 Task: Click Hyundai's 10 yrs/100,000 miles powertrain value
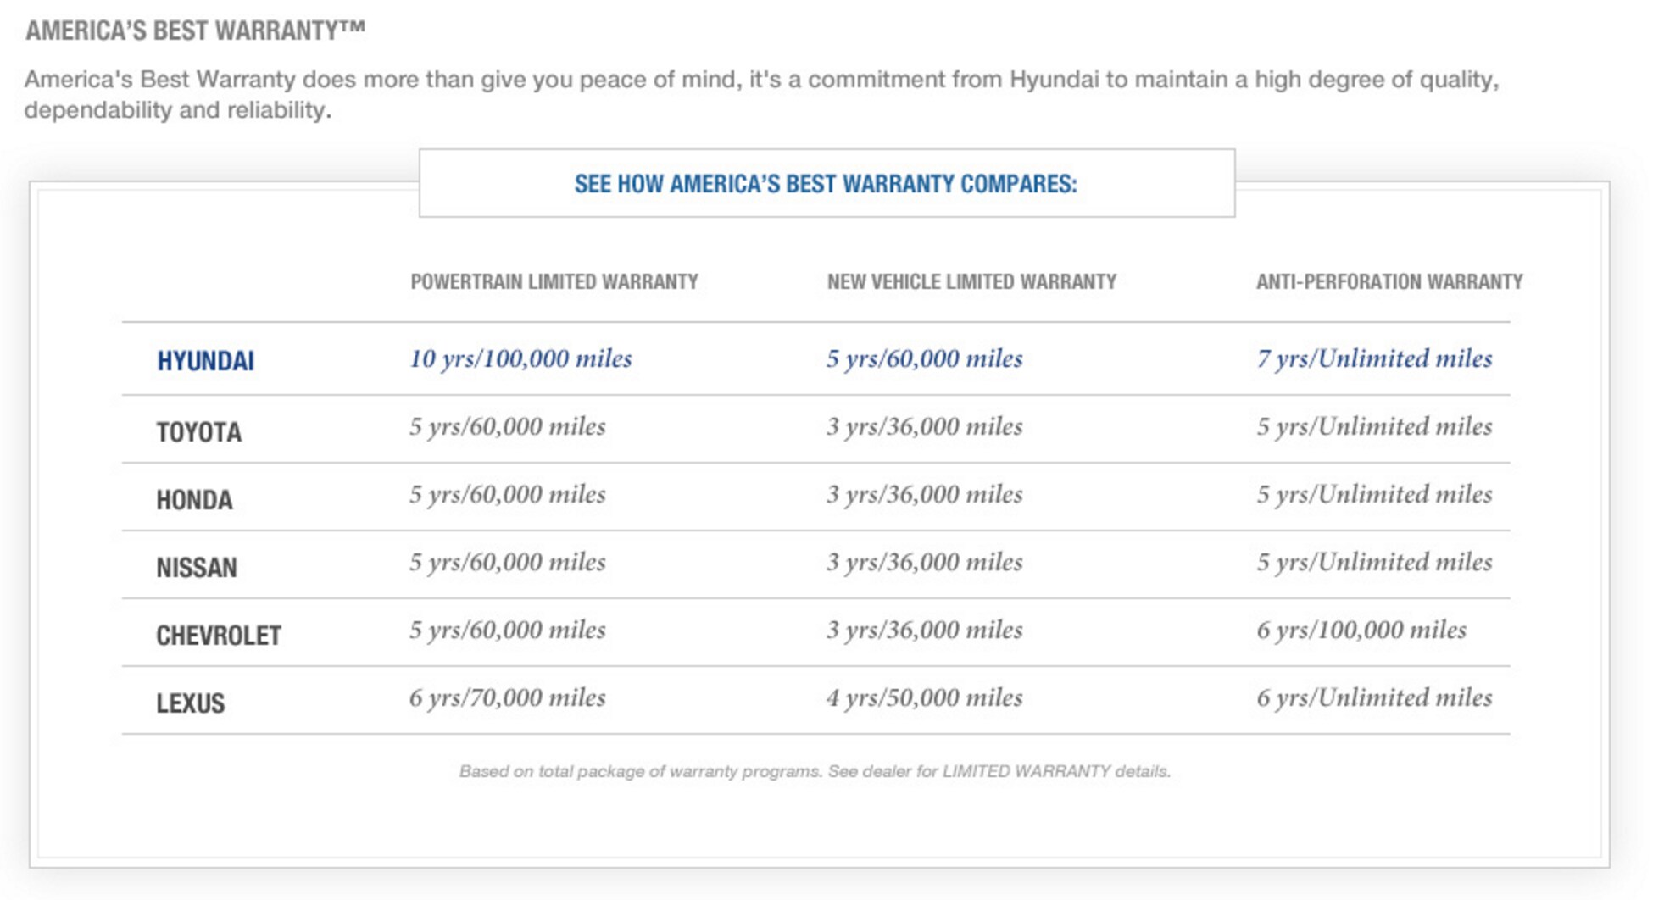click(520, 358)
